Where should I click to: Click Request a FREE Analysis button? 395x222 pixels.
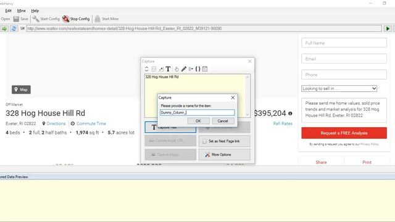click(x=344, y=133)
